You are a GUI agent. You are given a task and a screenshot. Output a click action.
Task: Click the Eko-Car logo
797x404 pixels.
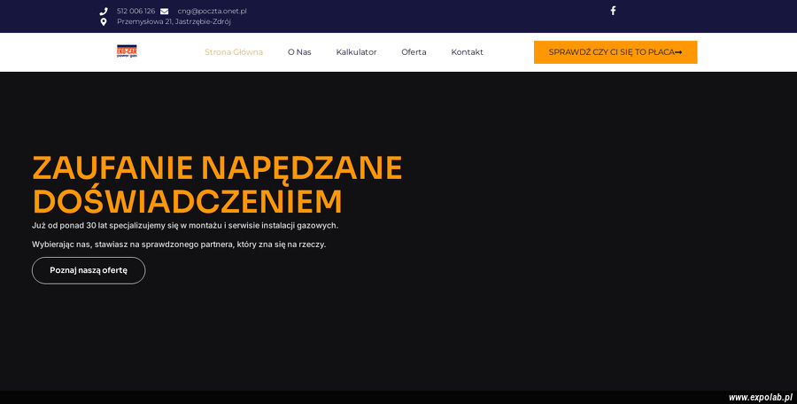pos(127,52)
